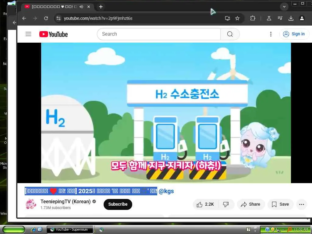Bookmark this page with the star icon

(237, 18)
